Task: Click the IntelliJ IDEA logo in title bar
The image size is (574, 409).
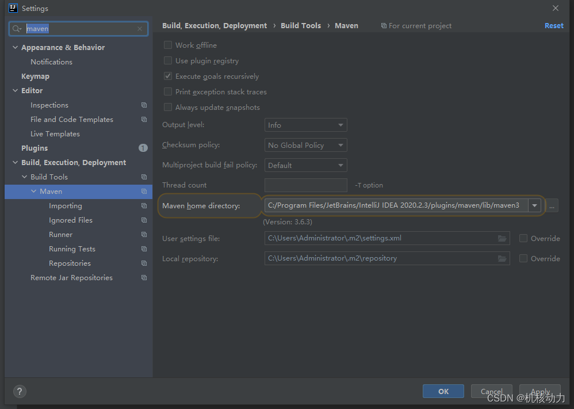Action: point(13,8)
